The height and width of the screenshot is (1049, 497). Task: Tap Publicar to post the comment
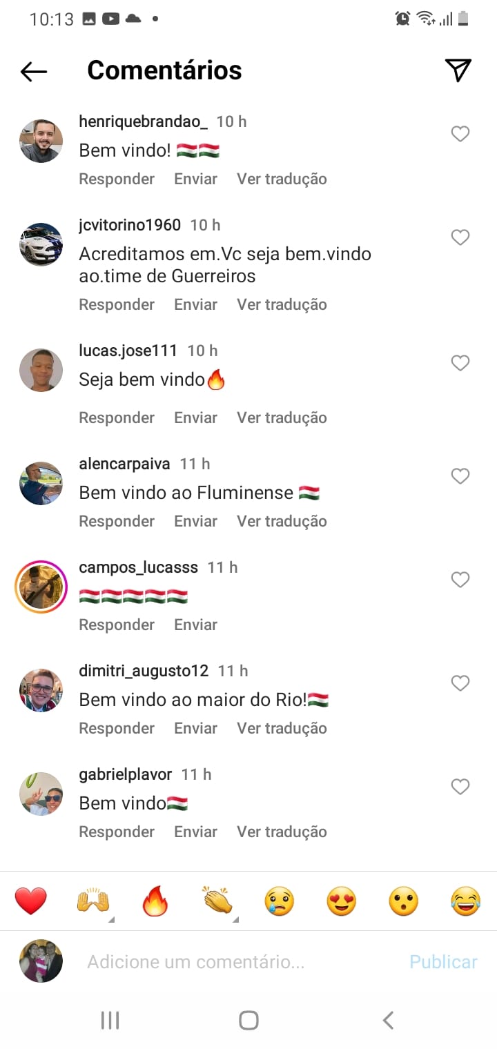tap(443, 962)
